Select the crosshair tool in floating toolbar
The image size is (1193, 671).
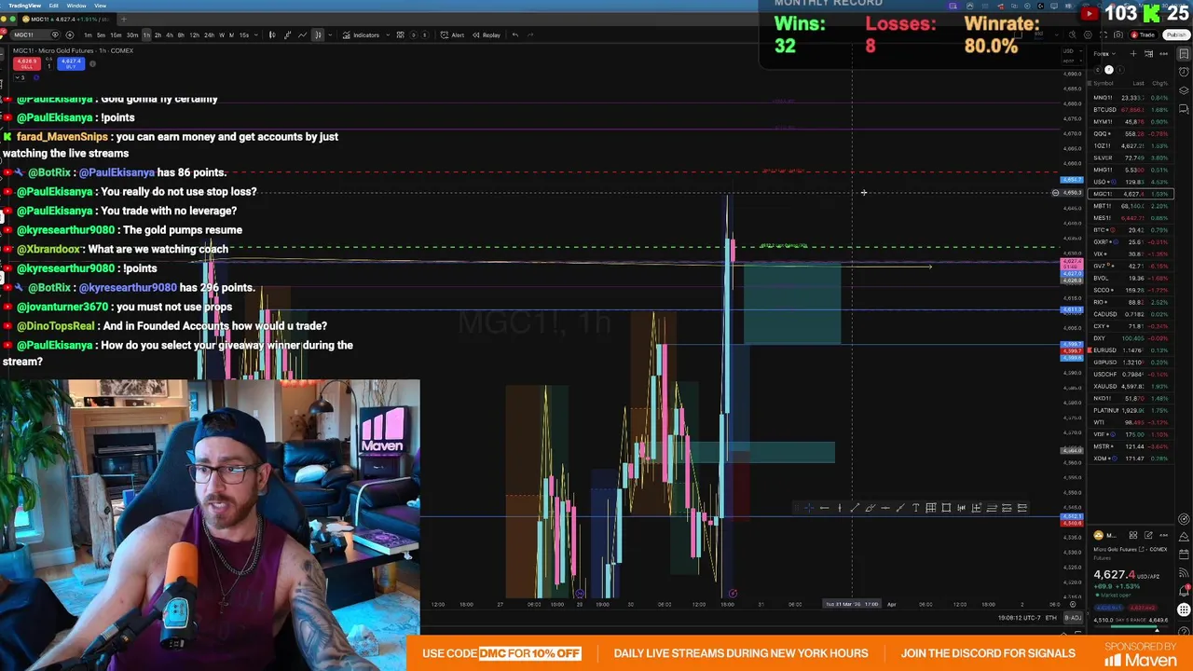[808, 508]
